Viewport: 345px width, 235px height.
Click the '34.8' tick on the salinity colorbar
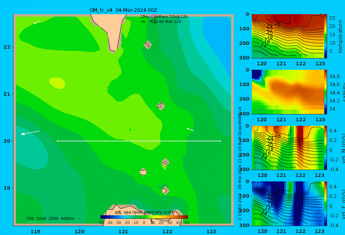click(x=334, y=76)
